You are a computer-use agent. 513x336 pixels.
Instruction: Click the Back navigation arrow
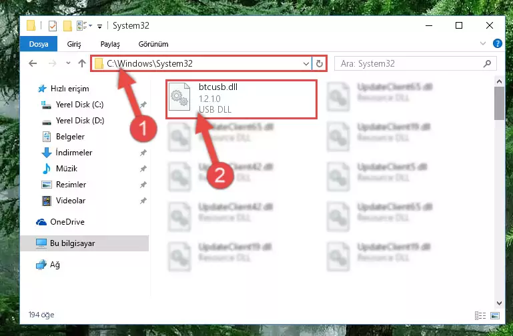coord(33,63)
